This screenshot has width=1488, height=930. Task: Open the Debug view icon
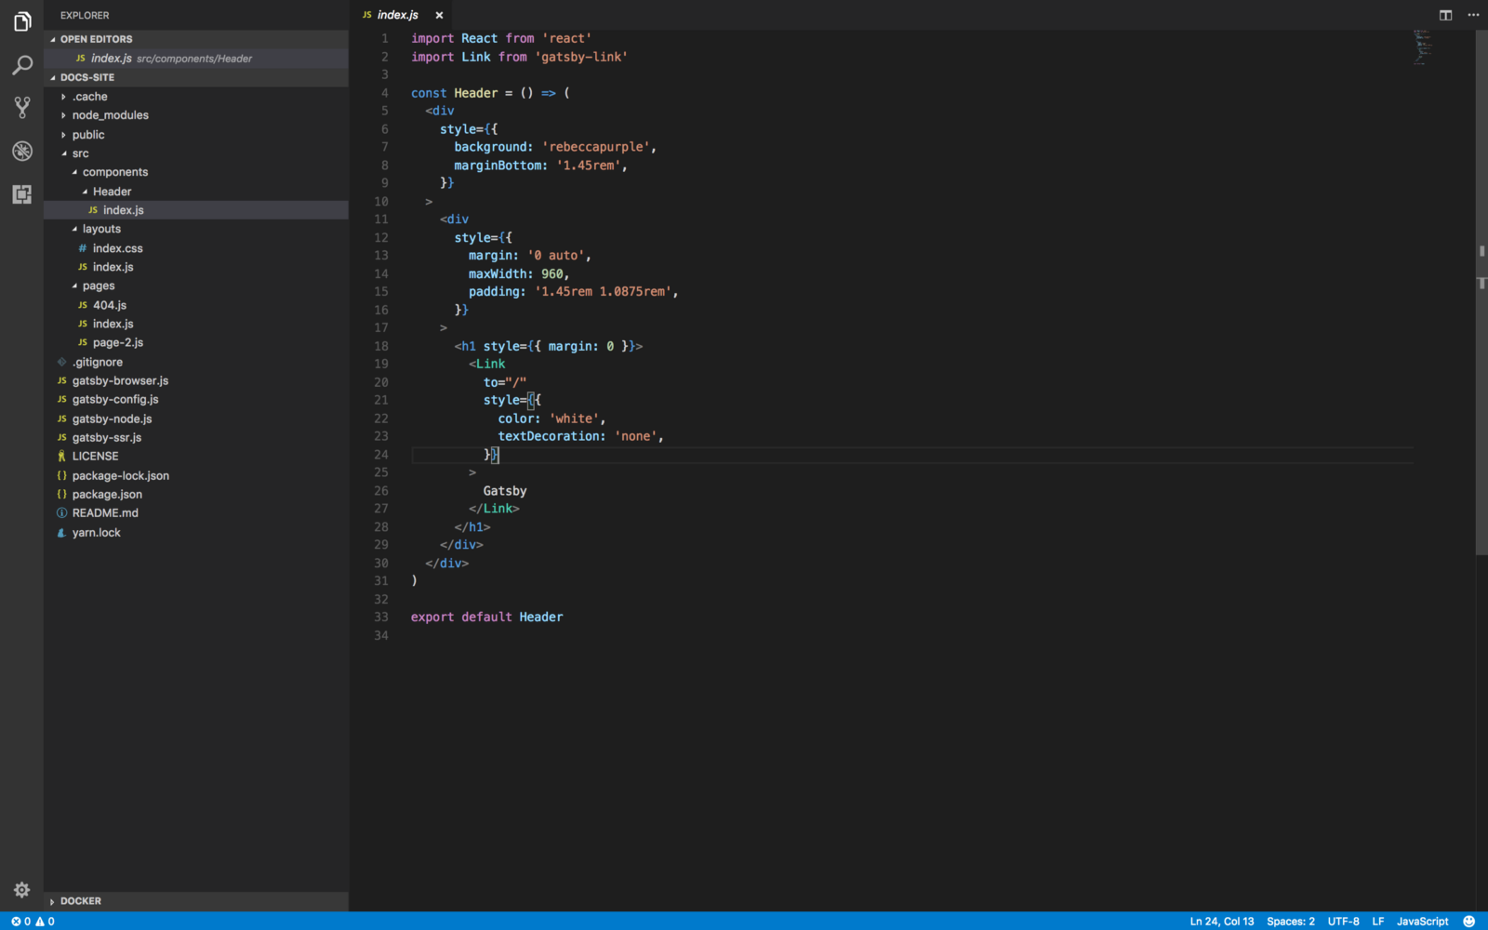[x=22, y=151]
